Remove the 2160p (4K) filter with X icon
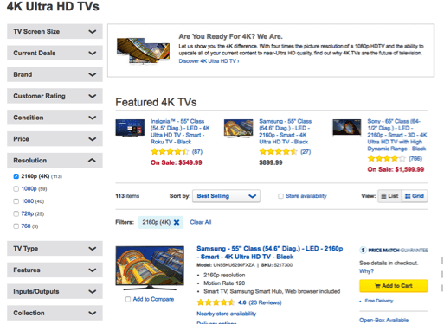The width and height of the screenshot is (444, 324). 177,222
